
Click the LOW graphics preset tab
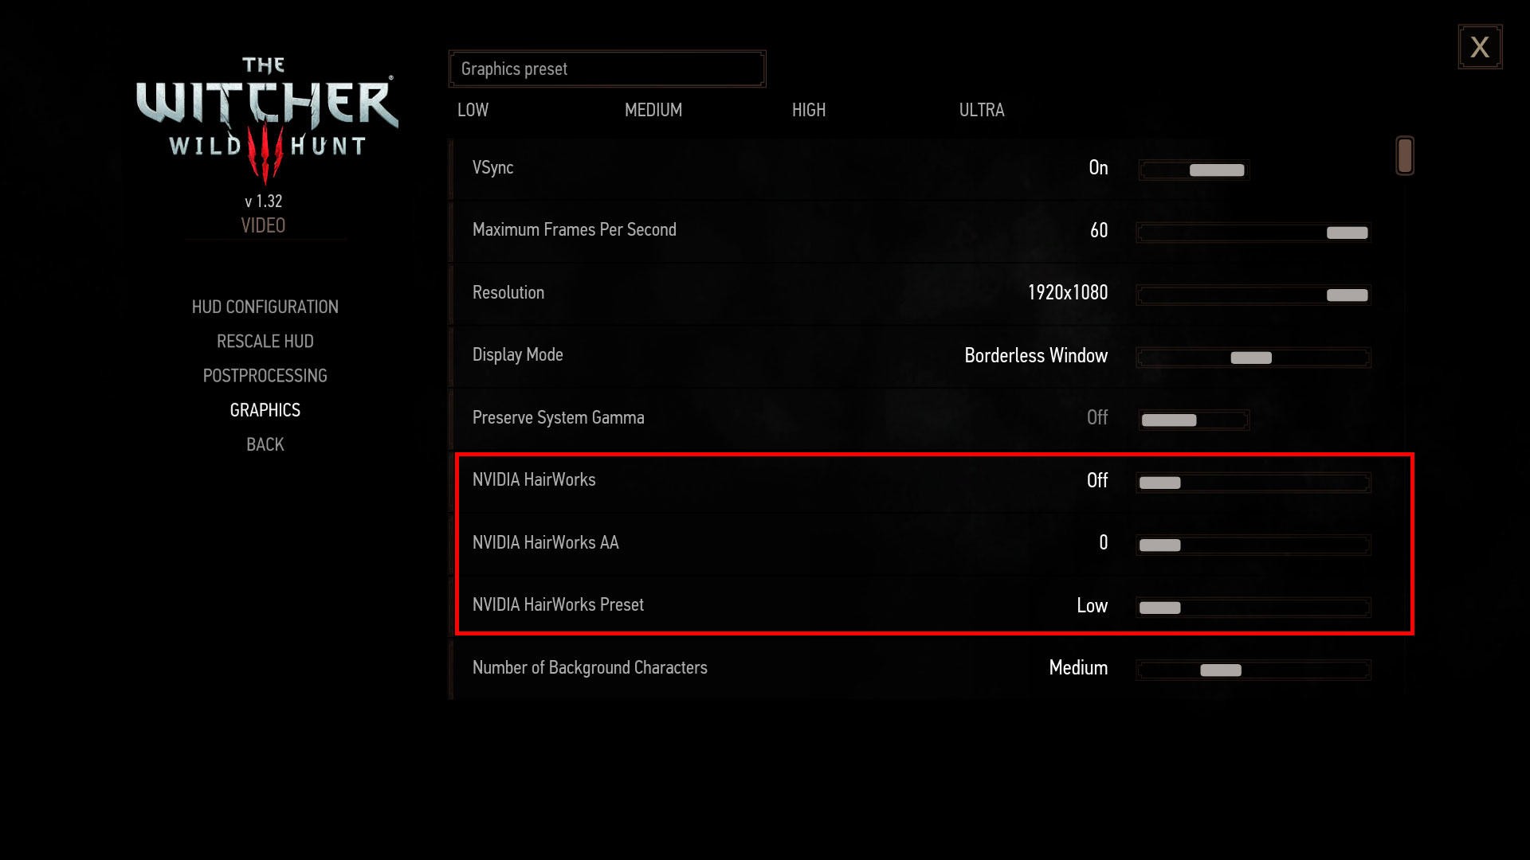pyautogui.click(x=474, y=110)
